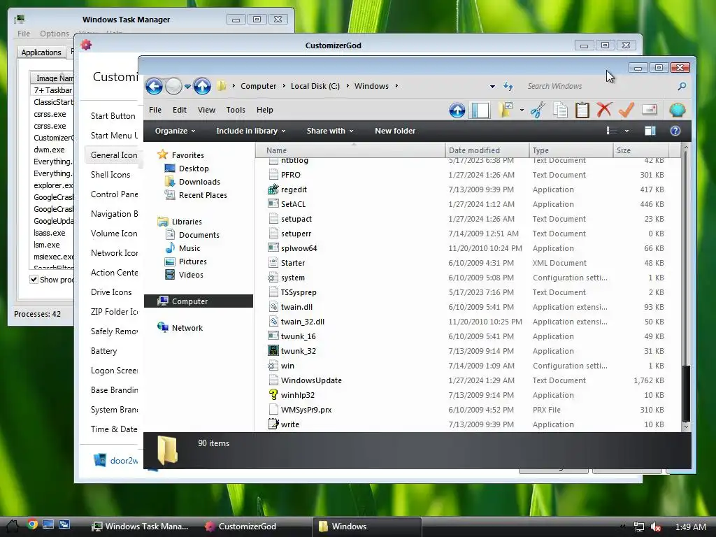Click the blue Up icon in Classic toolbar
The height and width of the screenshot is (537, 716).
457,110
